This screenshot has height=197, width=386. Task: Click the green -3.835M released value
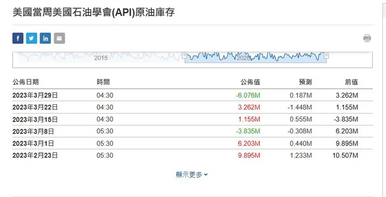tap(248, 131)
